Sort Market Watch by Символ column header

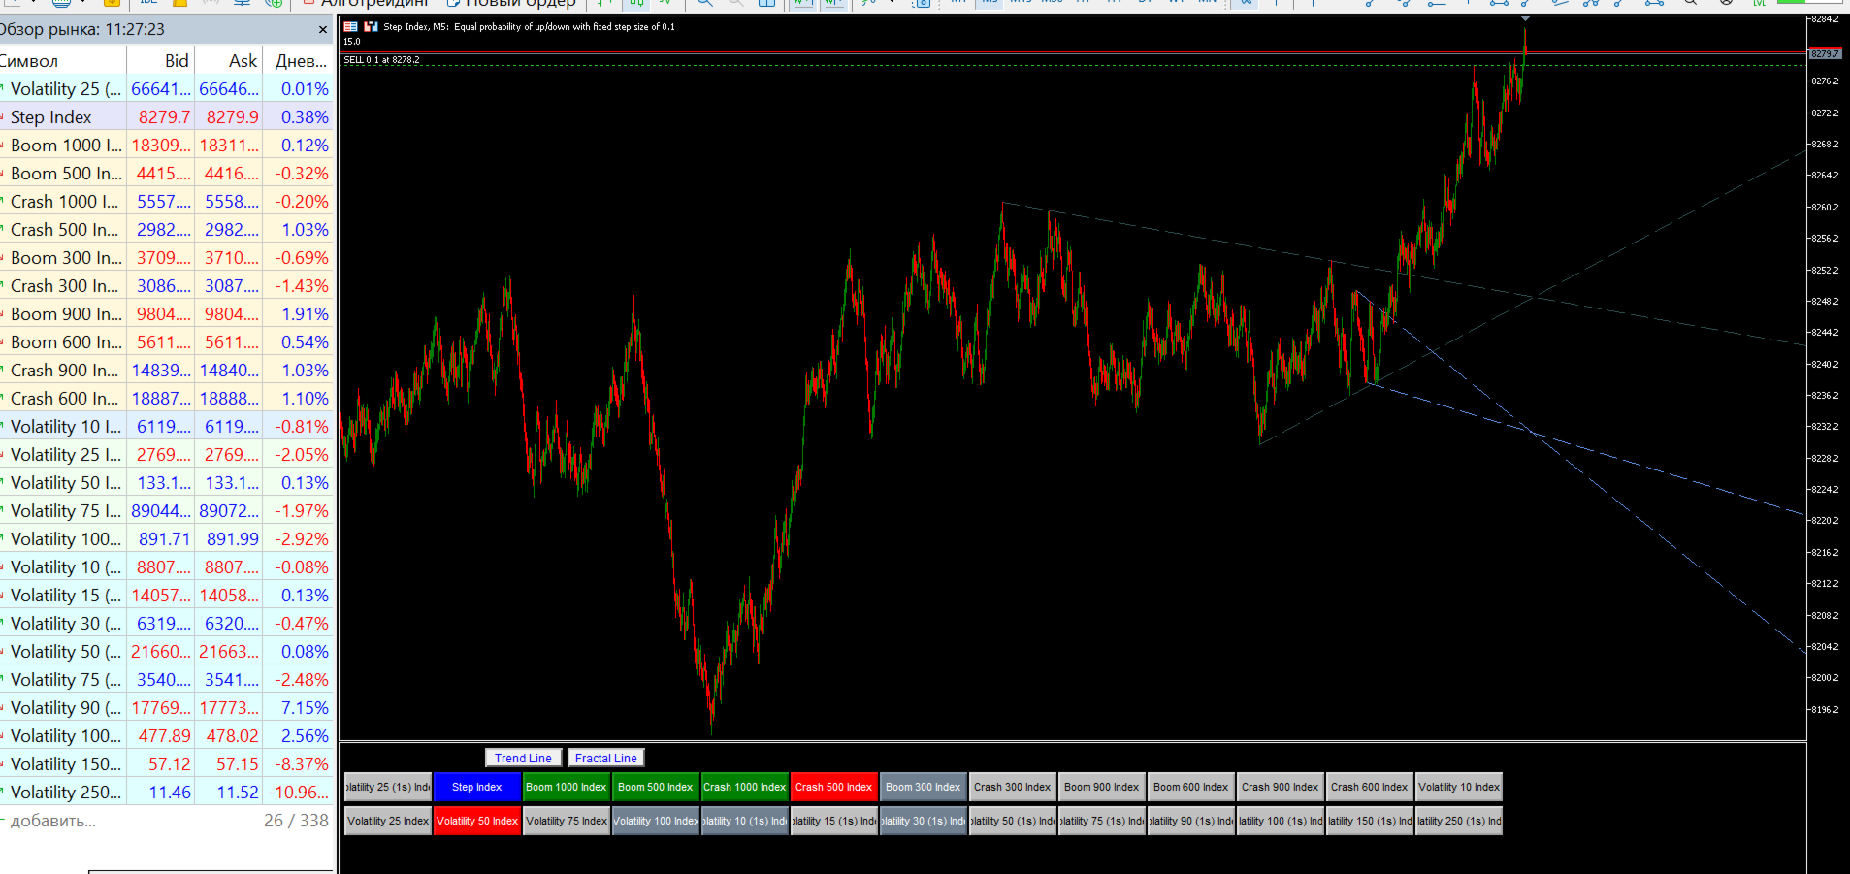point(63,60)
